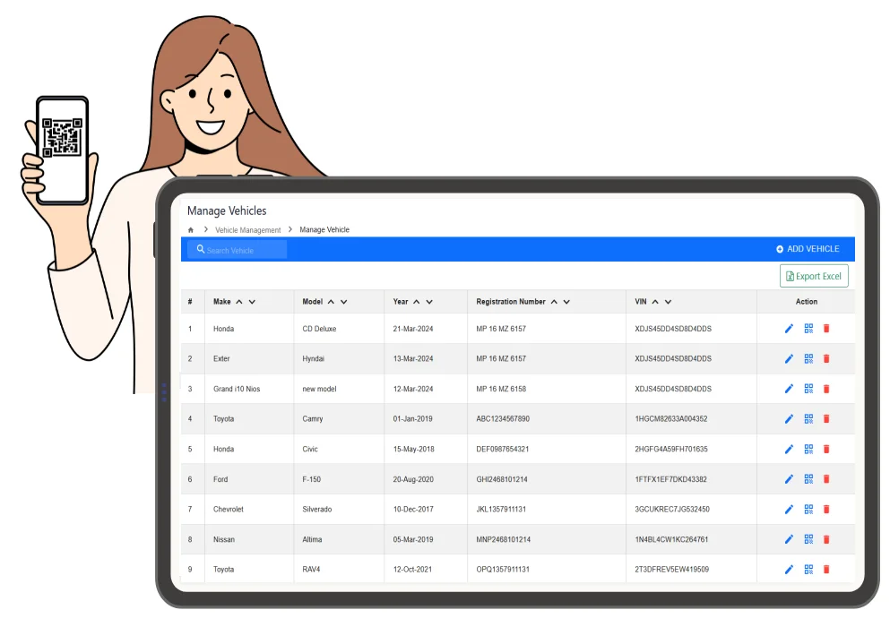Delete the Grand i10 Nios vehicle
This screenshot has width=890, height=627.
(826, 389)
